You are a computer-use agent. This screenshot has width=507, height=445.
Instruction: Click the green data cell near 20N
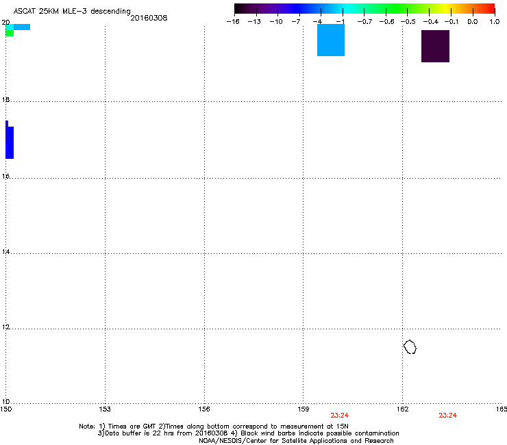tap(10, 34)
